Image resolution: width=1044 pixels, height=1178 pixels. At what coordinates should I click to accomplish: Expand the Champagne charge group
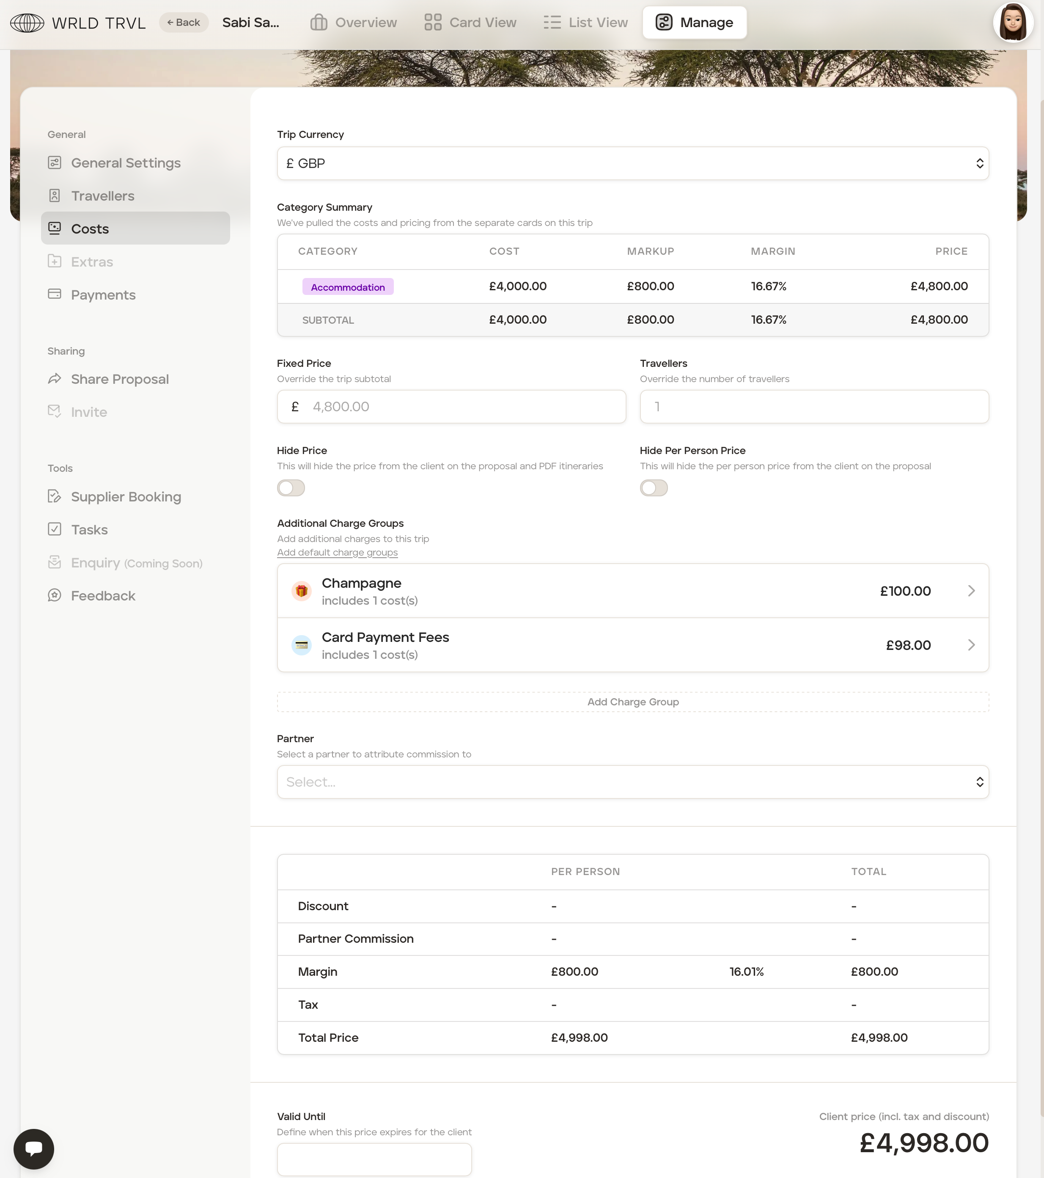pos(632,591)
